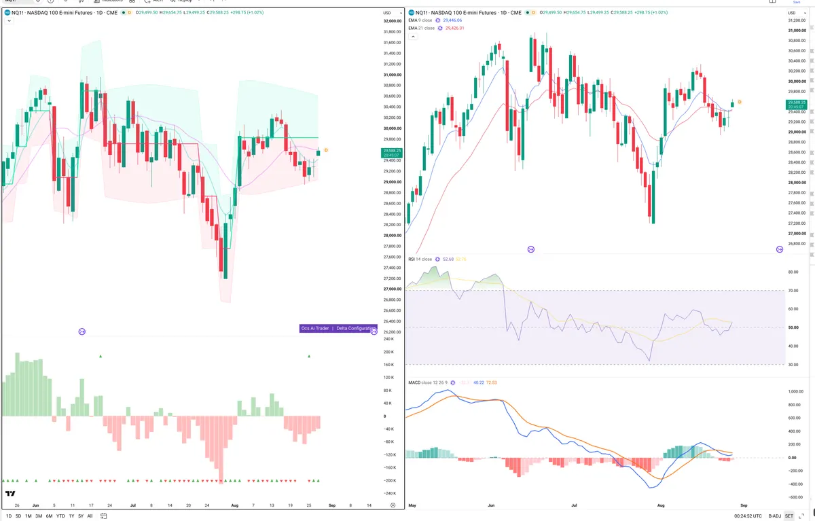Click the purple circle icon below the right chart's Jun candles
Image resolution: width=815 pixels, height=521 pixels.
531,249
